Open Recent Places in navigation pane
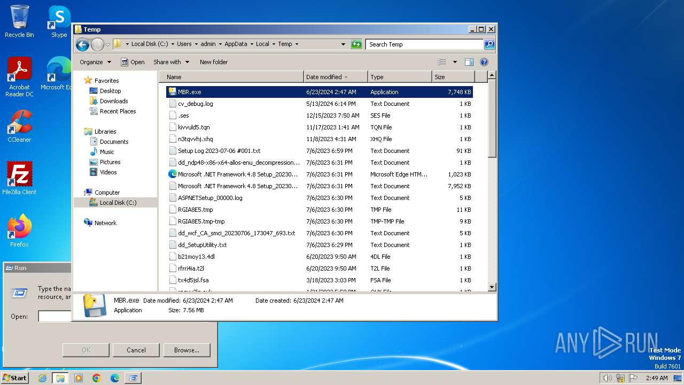 pos(118,111)
